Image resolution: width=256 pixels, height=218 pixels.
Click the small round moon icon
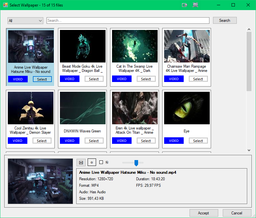click(x=107, y=162)
